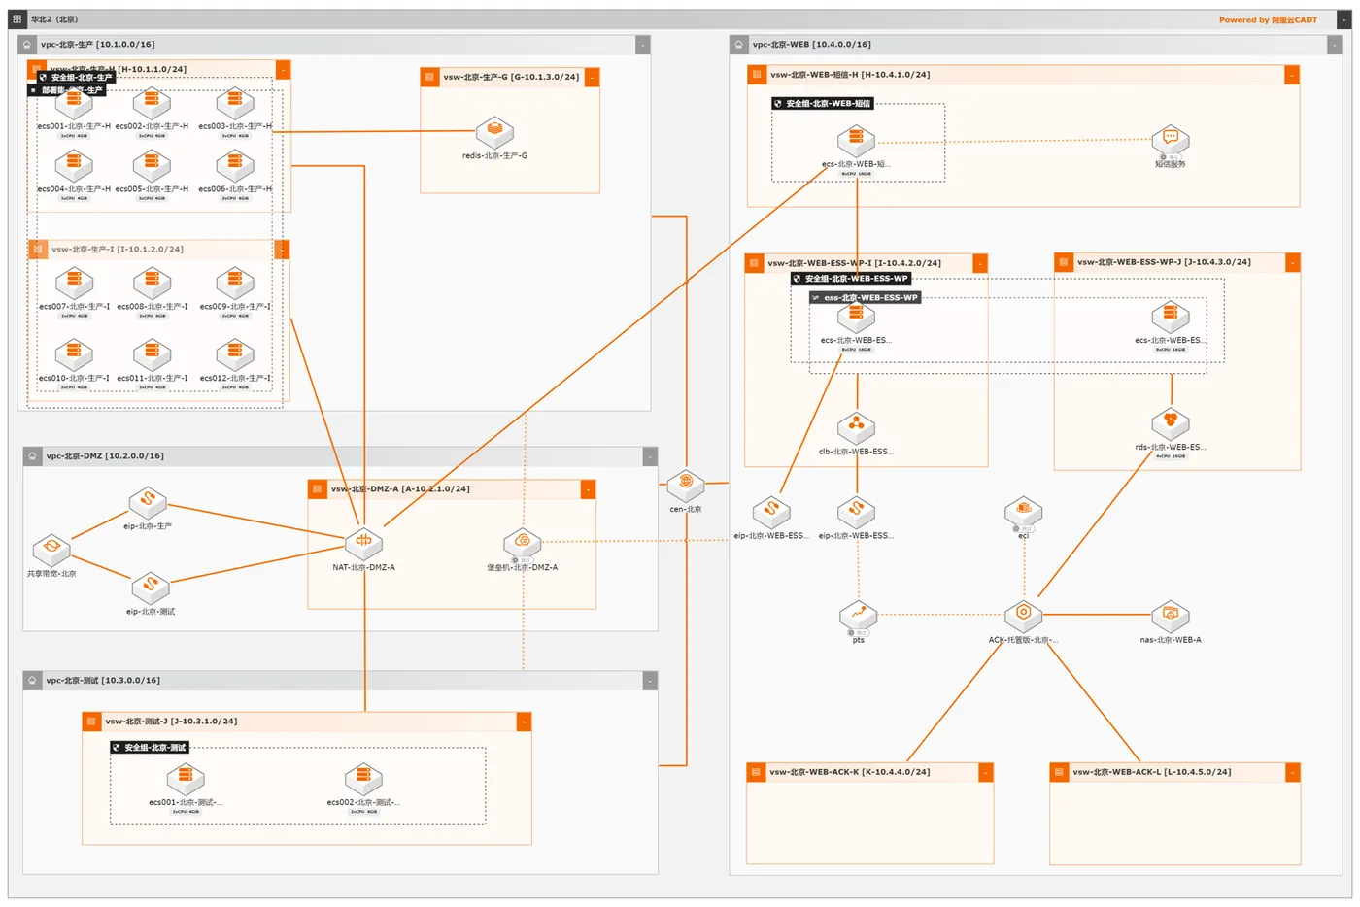
Task: Collapse the vpc-北京-测试 container
Action: (649, 681)
